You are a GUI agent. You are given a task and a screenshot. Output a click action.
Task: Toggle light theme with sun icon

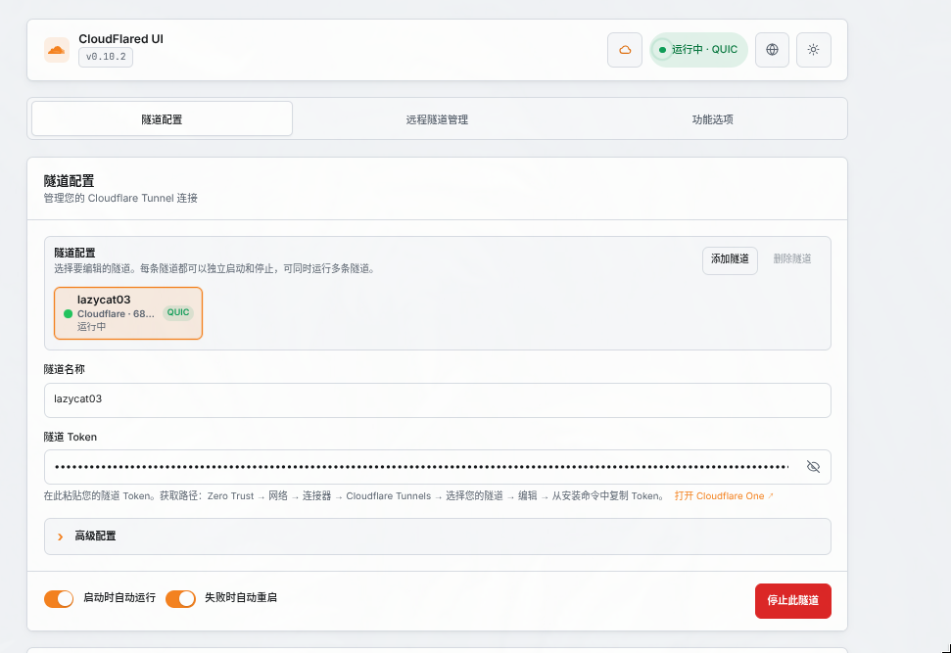pyautogui.click(x=813, y=50)
